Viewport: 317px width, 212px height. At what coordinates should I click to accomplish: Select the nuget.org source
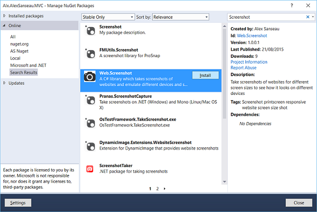click(19, 44)
